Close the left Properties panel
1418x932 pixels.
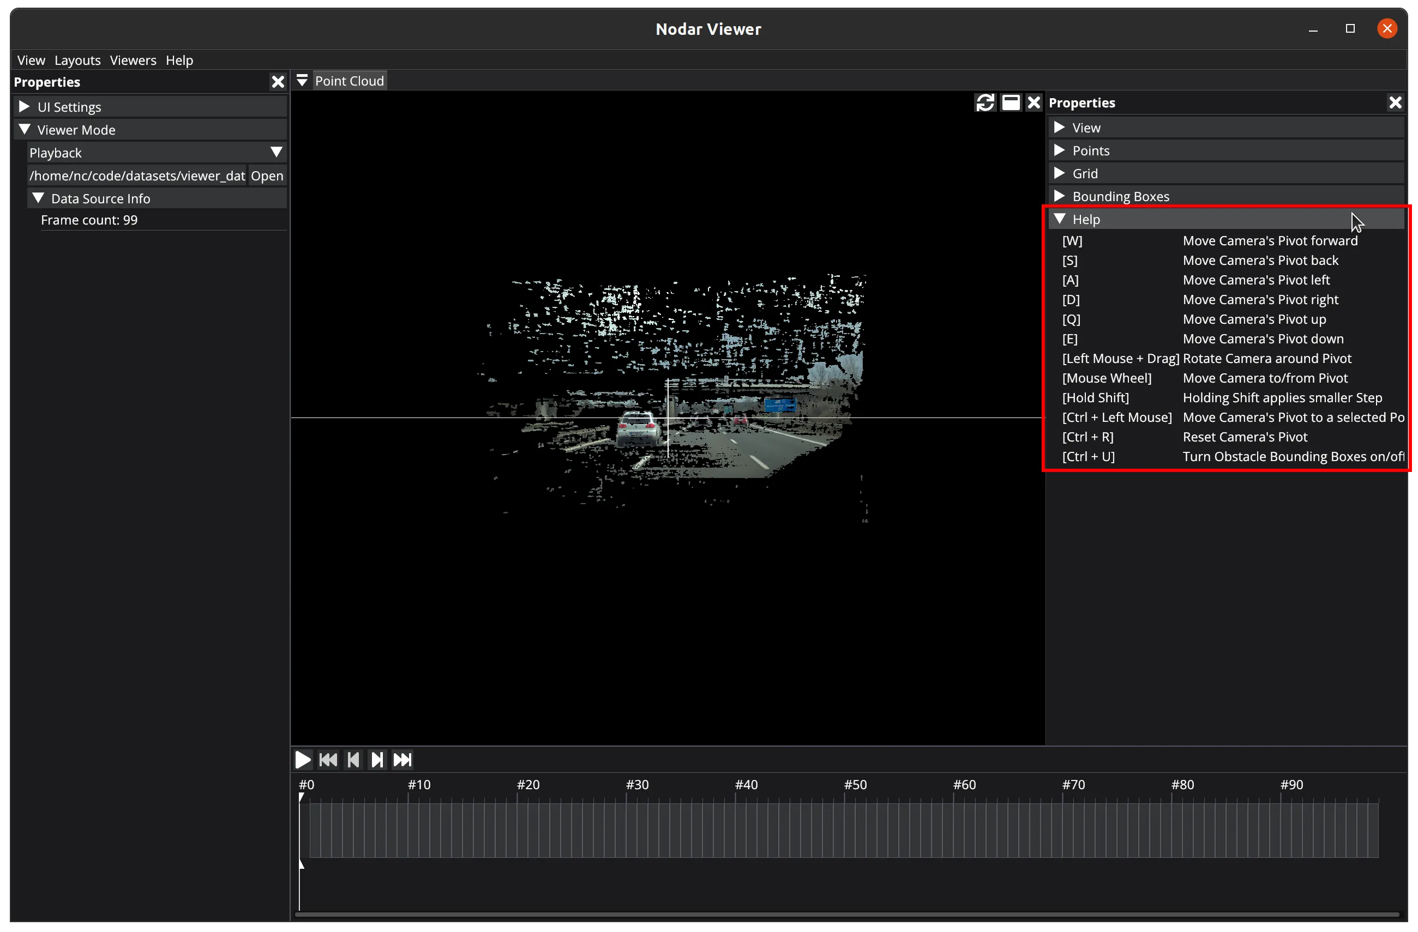point(278,82)
